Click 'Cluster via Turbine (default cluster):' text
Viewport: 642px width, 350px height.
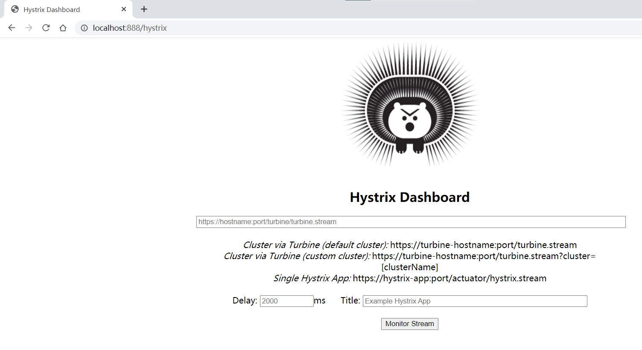pyautogui.click(x=315, y=245)
